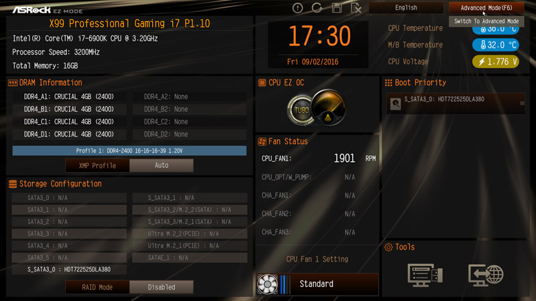
Task: Toggle the XMP Profile Auto setting
Action: coord(161,165)
